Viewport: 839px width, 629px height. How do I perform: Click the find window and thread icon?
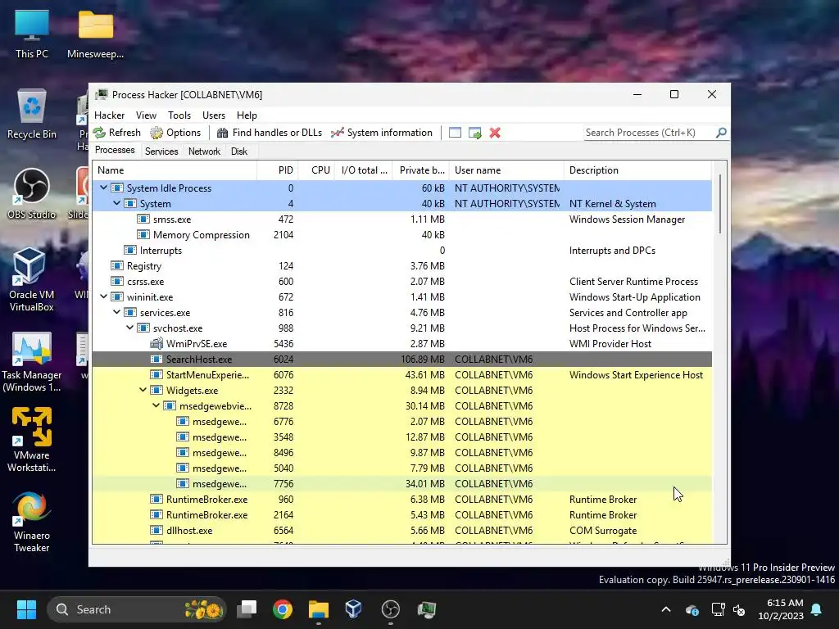point(474,133)
